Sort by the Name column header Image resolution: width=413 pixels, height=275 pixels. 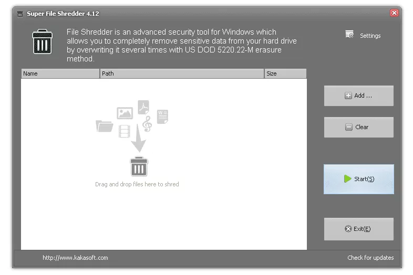coord(60,73)
